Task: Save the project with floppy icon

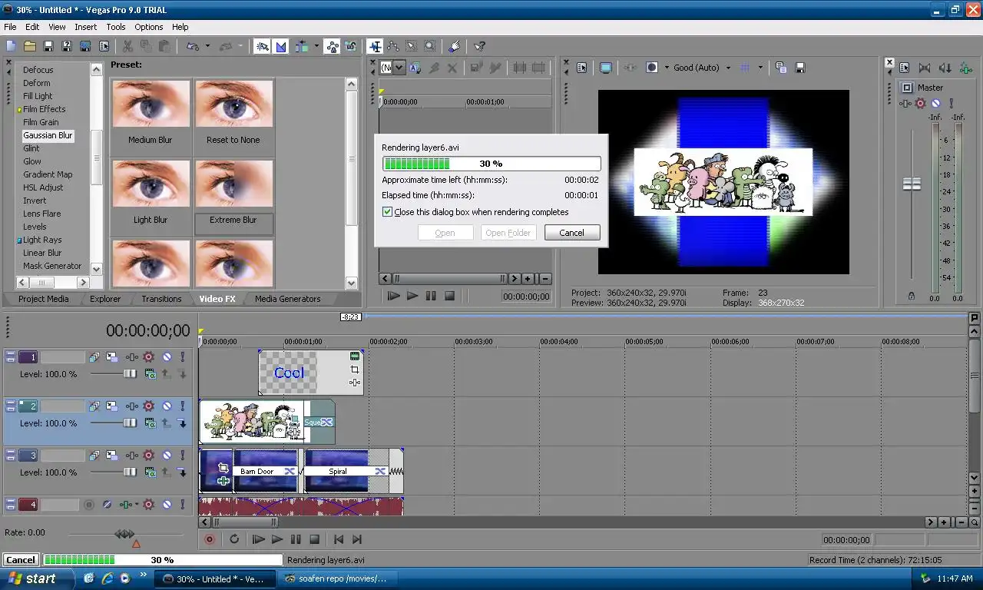Action: [48, 46]
